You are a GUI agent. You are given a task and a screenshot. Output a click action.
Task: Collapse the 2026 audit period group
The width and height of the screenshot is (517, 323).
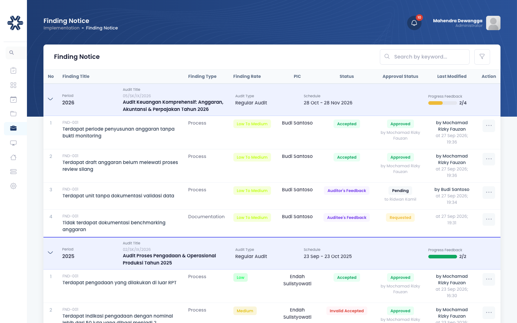point(50,99)
